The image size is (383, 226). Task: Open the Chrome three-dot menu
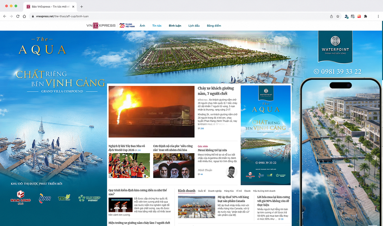point(378,16)
